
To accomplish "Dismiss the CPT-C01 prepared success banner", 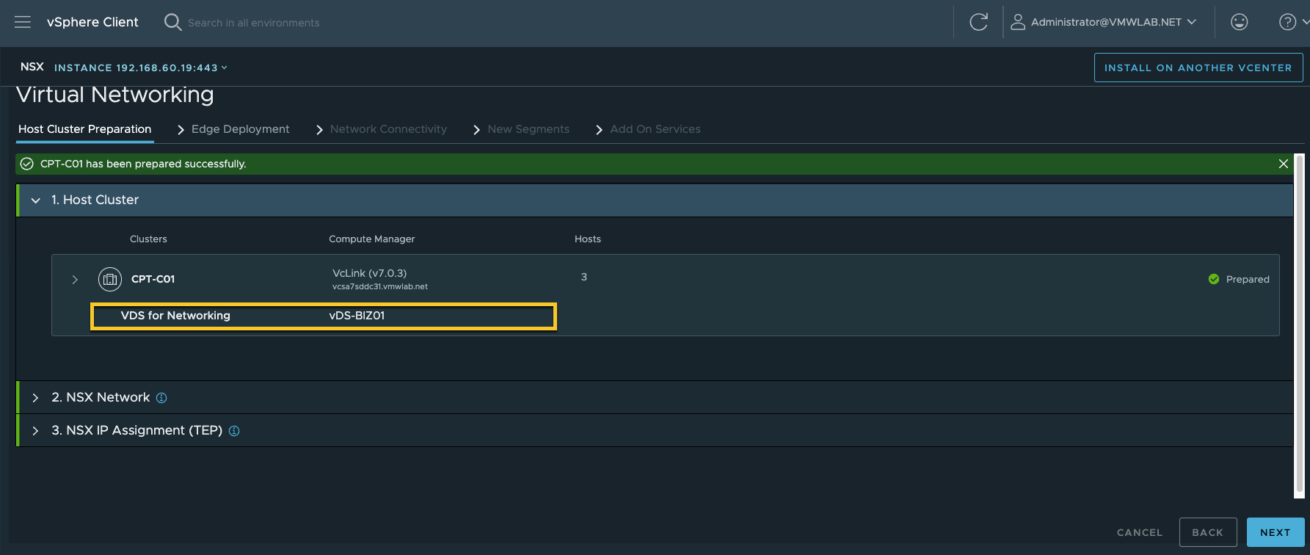I will [x=1283, y=164].
